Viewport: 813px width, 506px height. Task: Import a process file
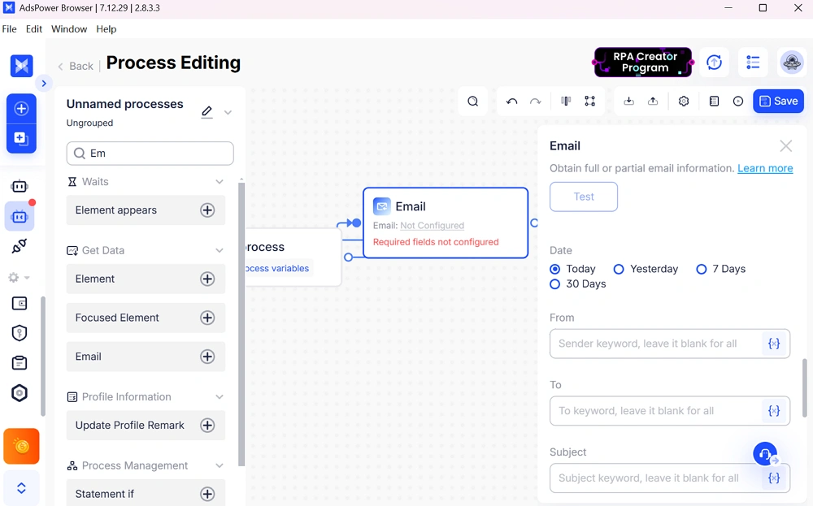click(x=628, y=101)
